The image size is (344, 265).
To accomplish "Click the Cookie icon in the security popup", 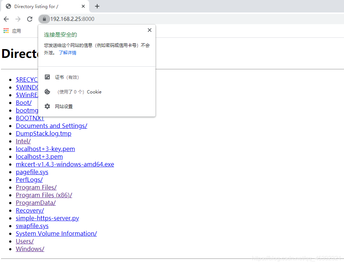I will tap(47, 92).
